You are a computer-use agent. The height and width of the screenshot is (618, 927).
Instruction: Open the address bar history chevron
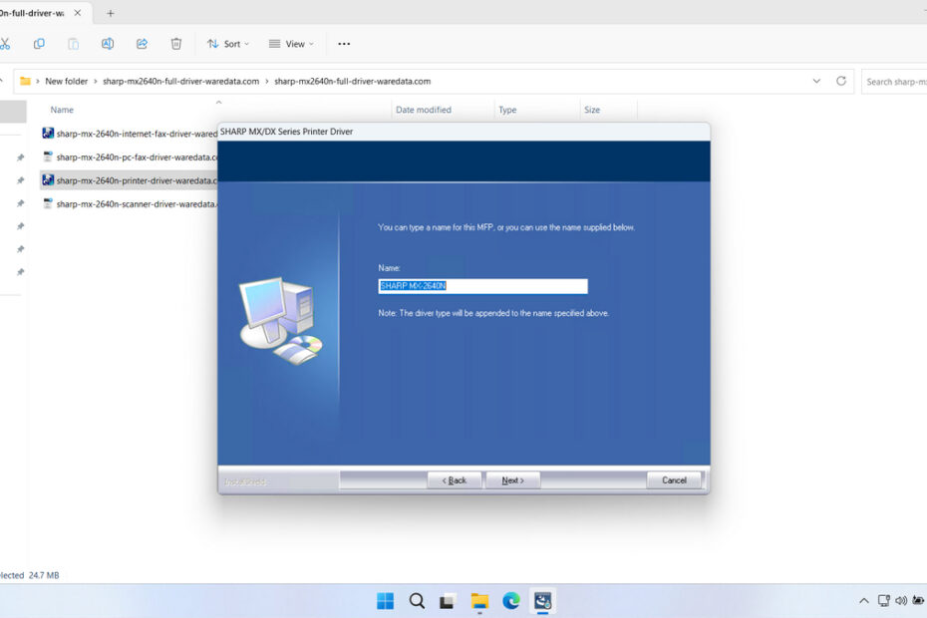tap(817, 81)
